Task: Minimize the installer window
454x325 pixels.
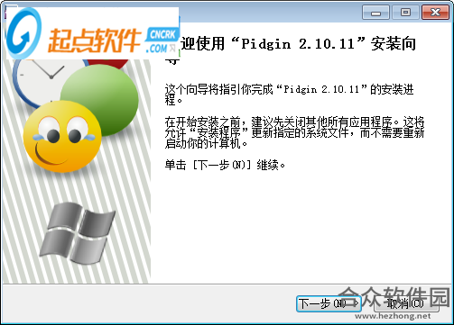Action: tap(375, 13)
